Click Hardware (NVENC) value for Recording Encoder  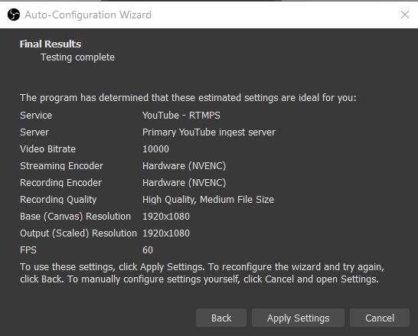pyautogui.click(x=185, y=183)
